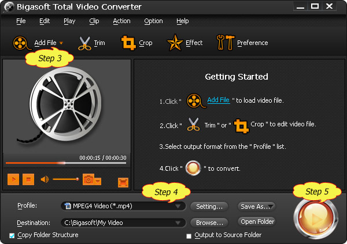Open Preference wrench and hammer icon
The image size is (347, 244).
coord(226,42)
